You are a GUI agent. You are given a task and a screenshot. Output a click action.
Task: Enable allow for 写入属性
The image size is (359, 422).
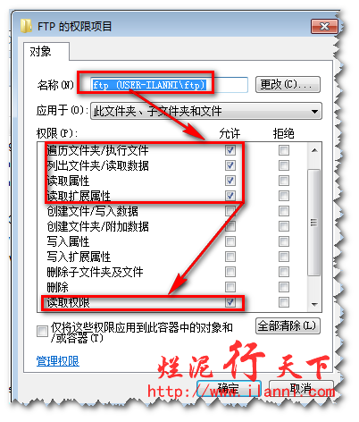[x=230, y=241]
